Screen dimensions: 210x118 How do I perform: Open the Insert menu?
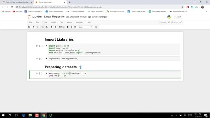(53, 22)
